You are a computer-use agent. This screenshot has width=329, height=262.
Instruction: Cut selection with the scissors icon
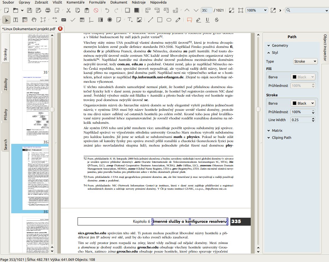point(69,10)
